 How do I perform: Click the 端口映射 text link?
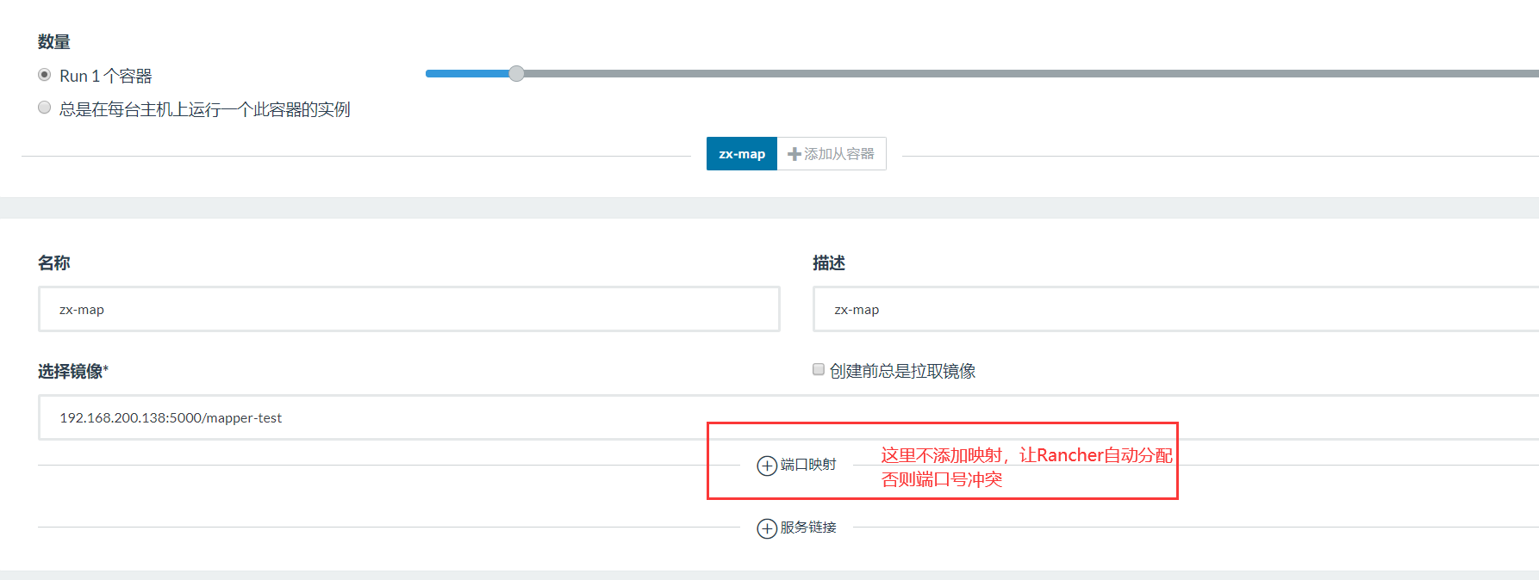(x=808, y=465)
